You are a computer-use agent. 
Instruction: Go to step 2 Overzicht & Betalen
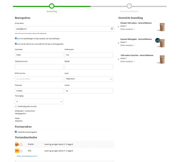129,6
